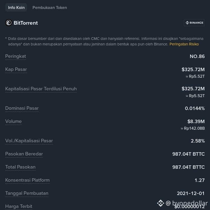Click the Pasokan Beredar label
The width and height of the screenshot is (210, 210).
(24, 154)
